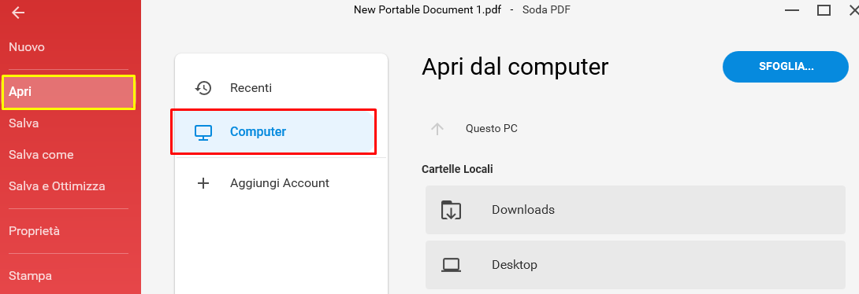Go up one folder level arrow

point(437,129)
